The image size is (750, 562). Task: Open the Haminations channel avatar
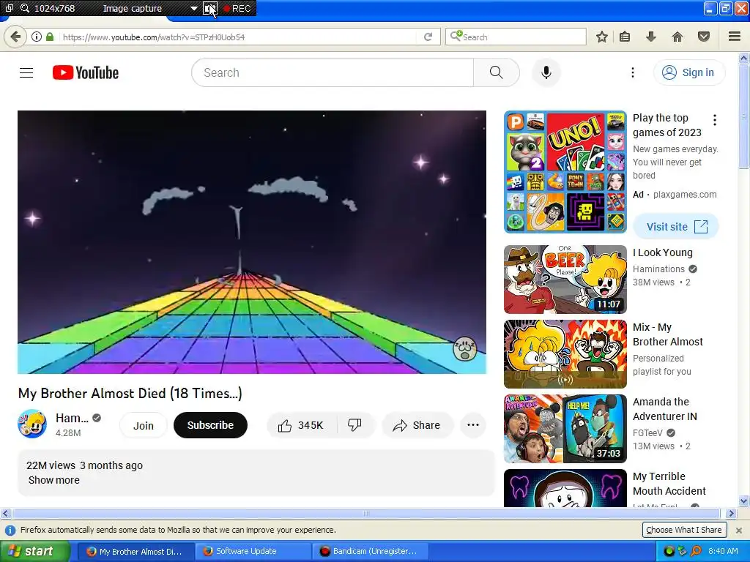coord(32,424)
